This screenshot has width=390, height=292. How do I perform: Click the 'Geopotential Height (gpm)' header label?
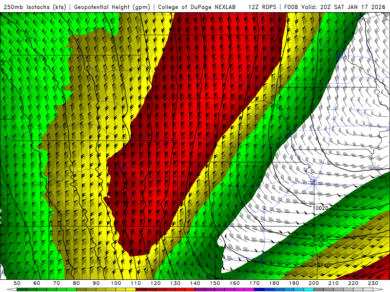(x=112, y=7)
